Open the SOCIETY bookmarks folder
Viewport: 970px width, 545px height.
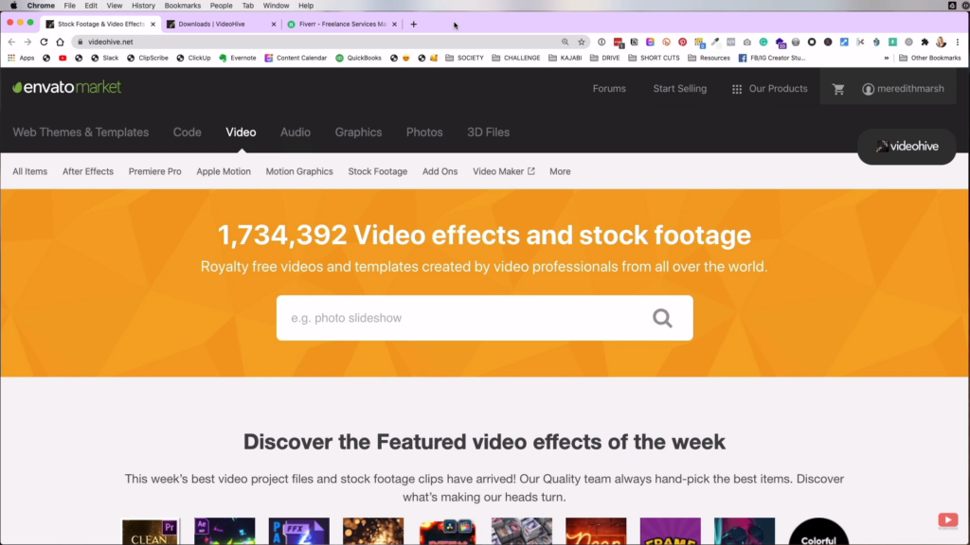[x=464, y=58]
